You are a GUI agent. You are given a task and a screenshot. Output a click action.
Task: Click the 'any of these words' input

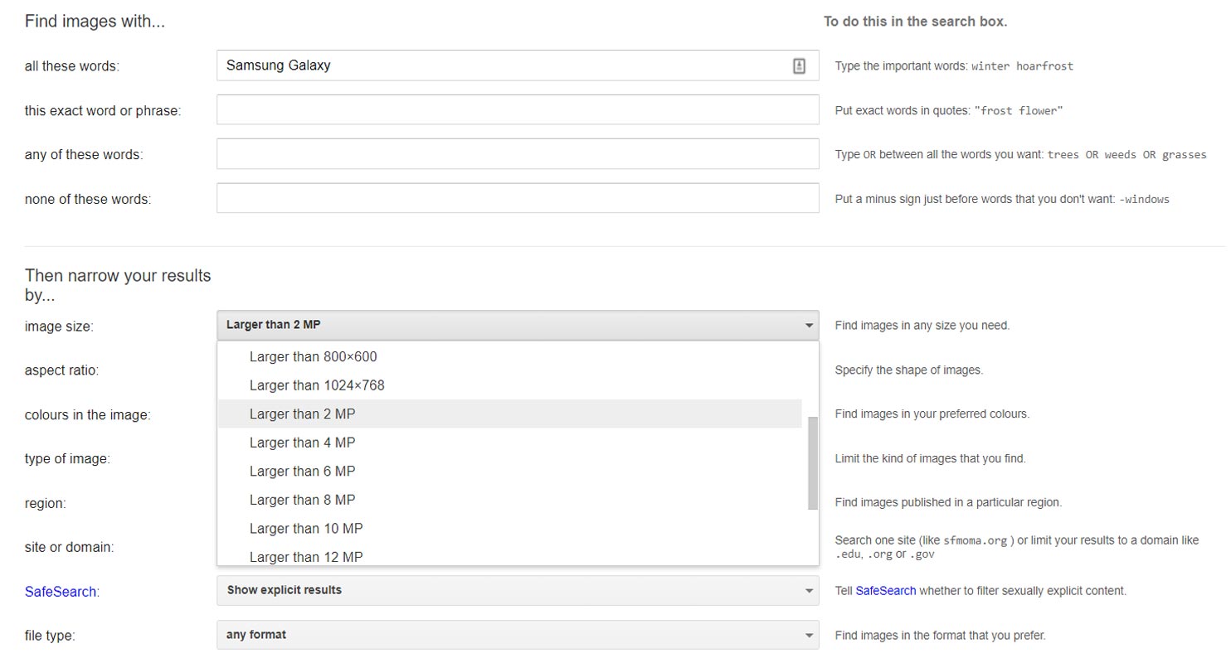518,154
